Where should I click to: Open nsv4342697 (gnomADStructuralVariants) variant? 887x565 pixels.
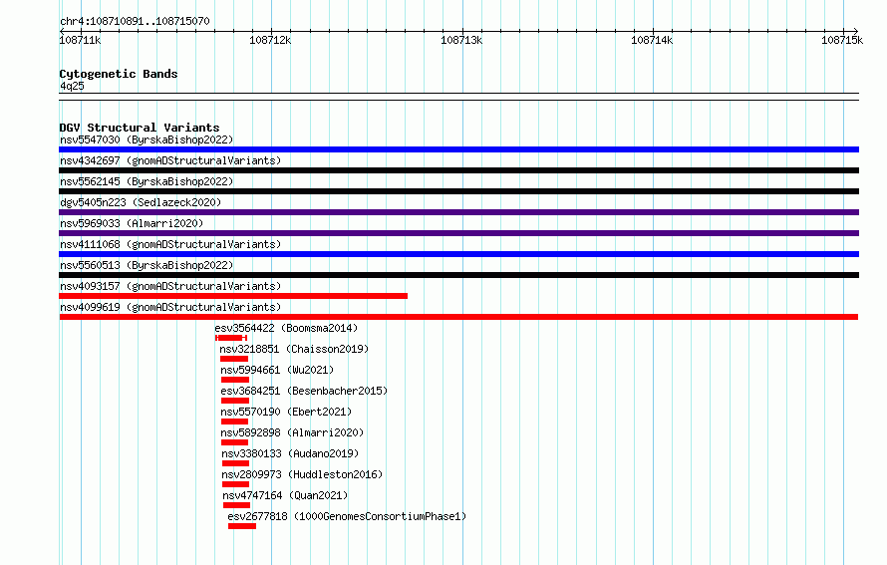[x=170, y=160]
